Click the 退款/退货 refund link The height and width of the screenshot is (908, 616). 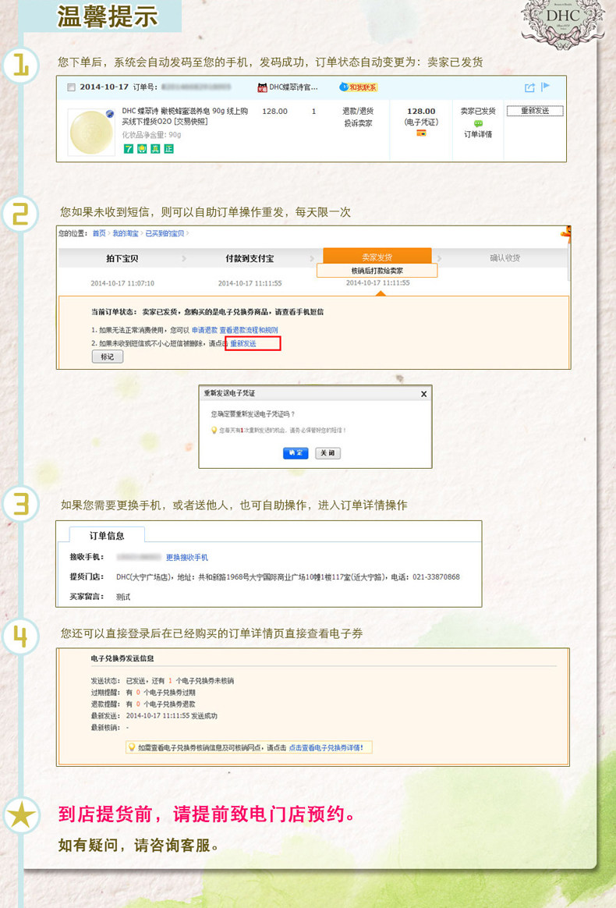coord(358,112)
